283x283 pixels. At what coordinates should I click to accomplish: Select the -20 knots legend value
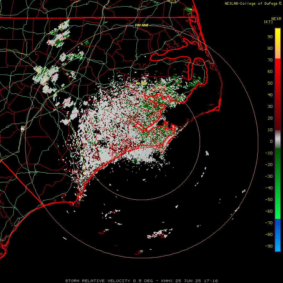point(269,164)
